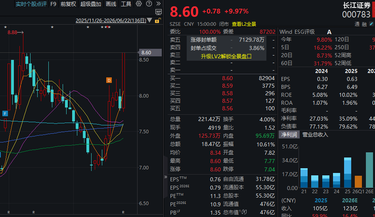
Task: Click the WP monitor icon
Action: pyautogui.click(x=159, y=12)
